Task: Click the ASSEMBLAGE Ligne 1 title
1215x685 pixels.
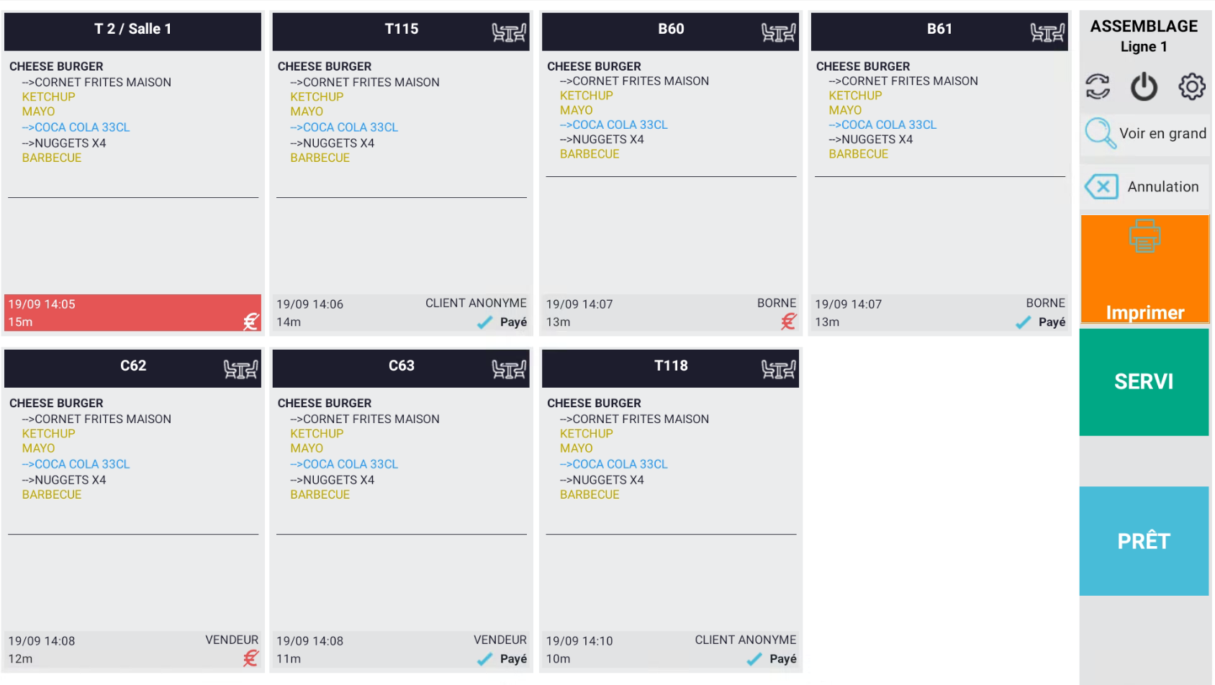Action: [x=1144, y=36]
